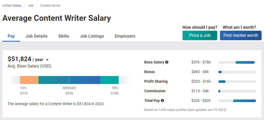The image size is (264, 120).
Task: Click the Total Pay info icon
Action: pos(162,101)
